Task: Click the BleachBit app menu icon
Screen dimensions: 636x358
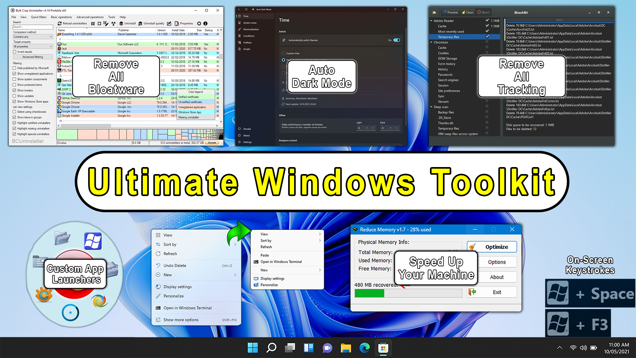Action: [434, 12]
